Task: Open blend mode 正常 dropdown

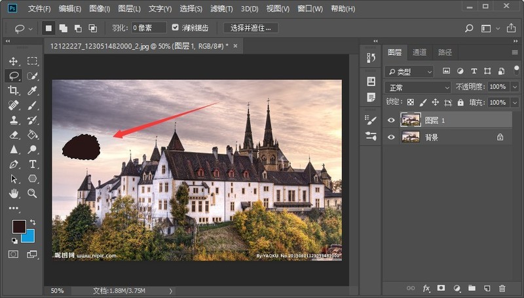Action: [418, 88]
